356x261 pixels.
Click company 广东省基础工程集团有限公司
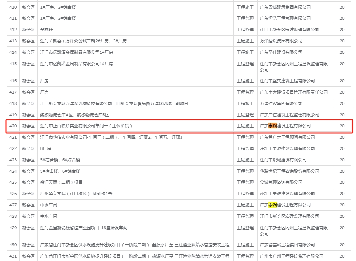[288, 245]
